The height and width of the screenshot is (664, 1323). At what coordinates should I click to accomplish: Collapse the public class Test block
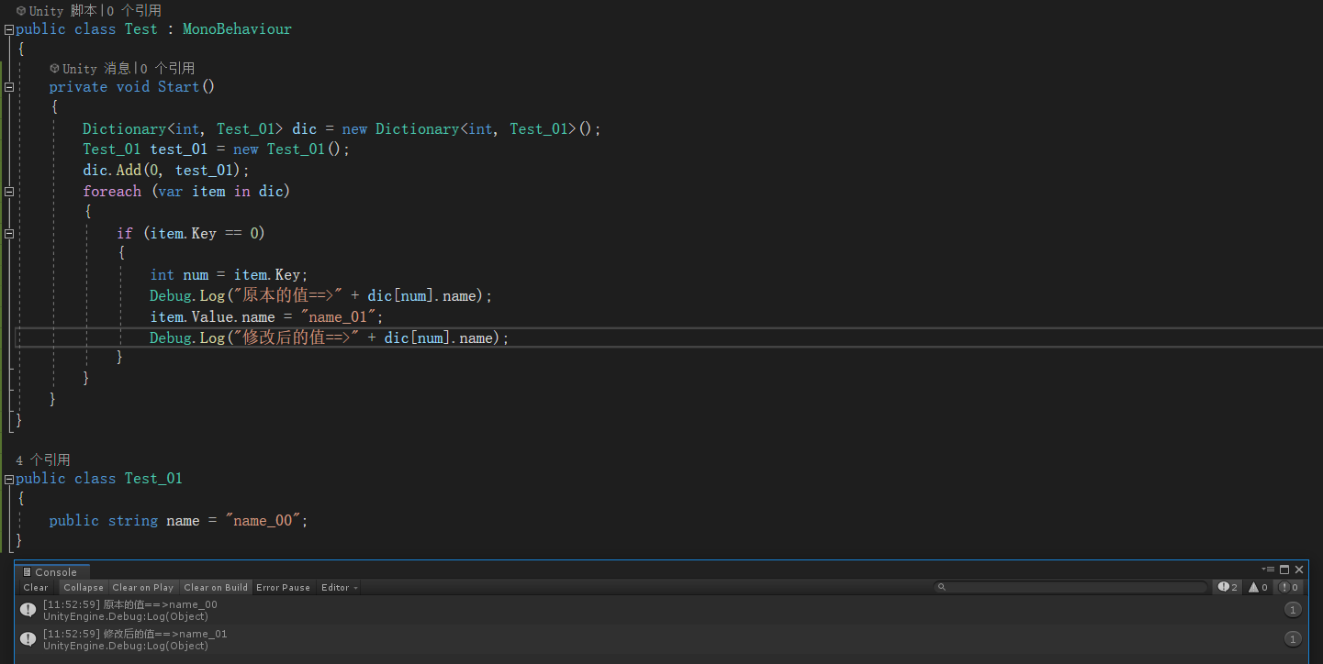tap(9, 29)
